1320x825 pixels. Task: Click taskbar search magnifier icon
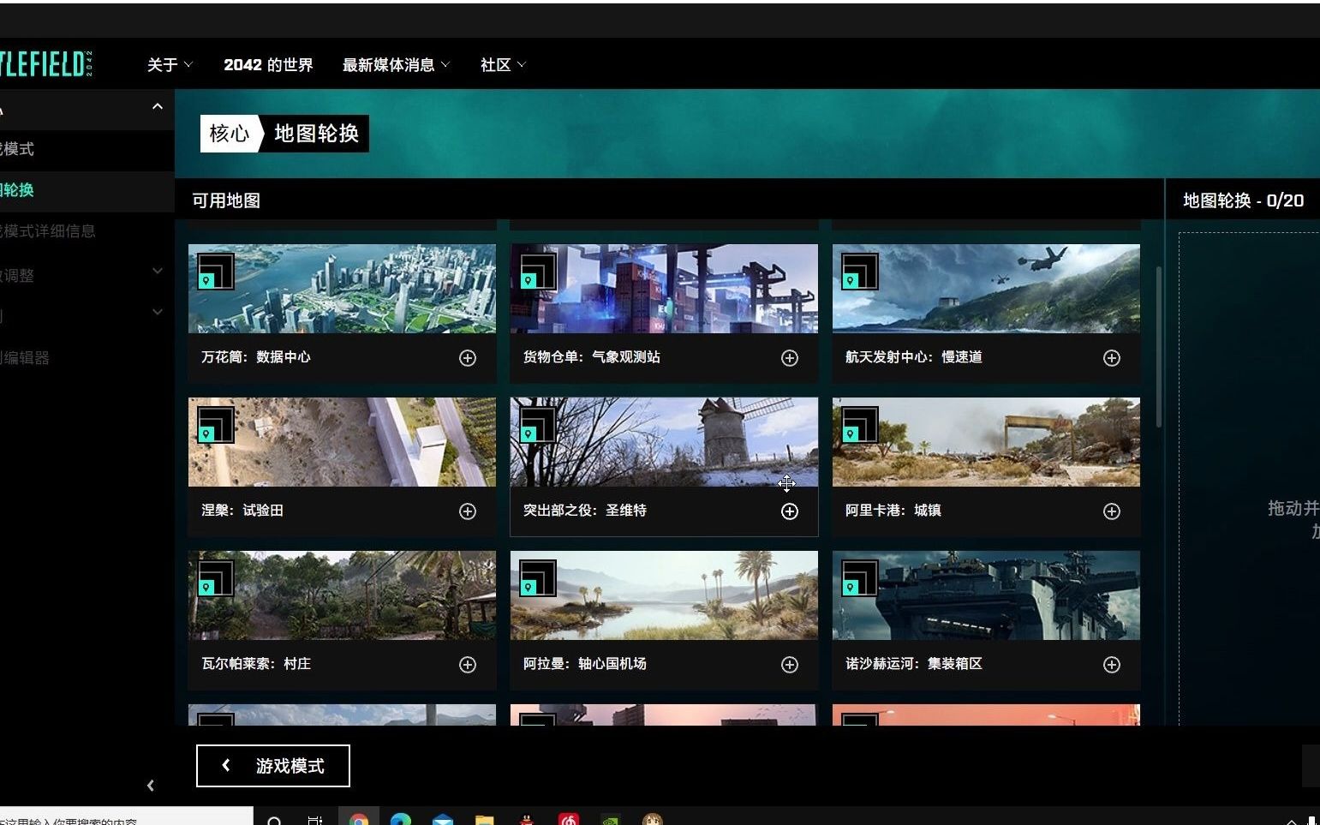point(275,821)
